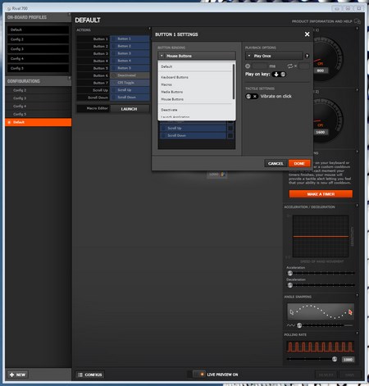Choose Keyboard Buttons from the binding list
Viewport: 369px width, 386px height.
175,77
